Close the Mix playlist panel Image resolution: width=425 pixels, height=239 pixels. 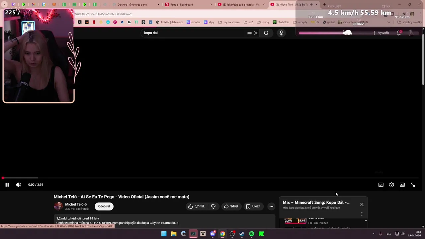[x=362, y=204]
